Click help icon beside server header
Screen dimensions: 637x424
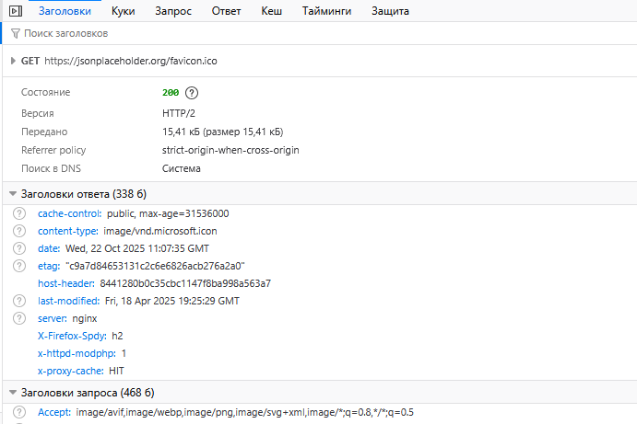[x=19, y=319]
